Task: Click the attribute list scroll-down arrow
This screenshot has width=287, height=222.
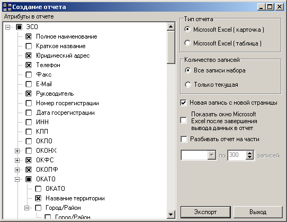Action: [171, 214]
